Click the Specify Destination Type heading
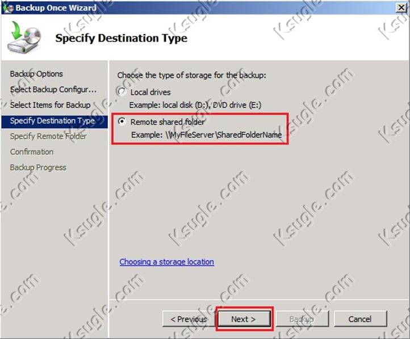This screenshot has width=410, height=339. point(122,38)
